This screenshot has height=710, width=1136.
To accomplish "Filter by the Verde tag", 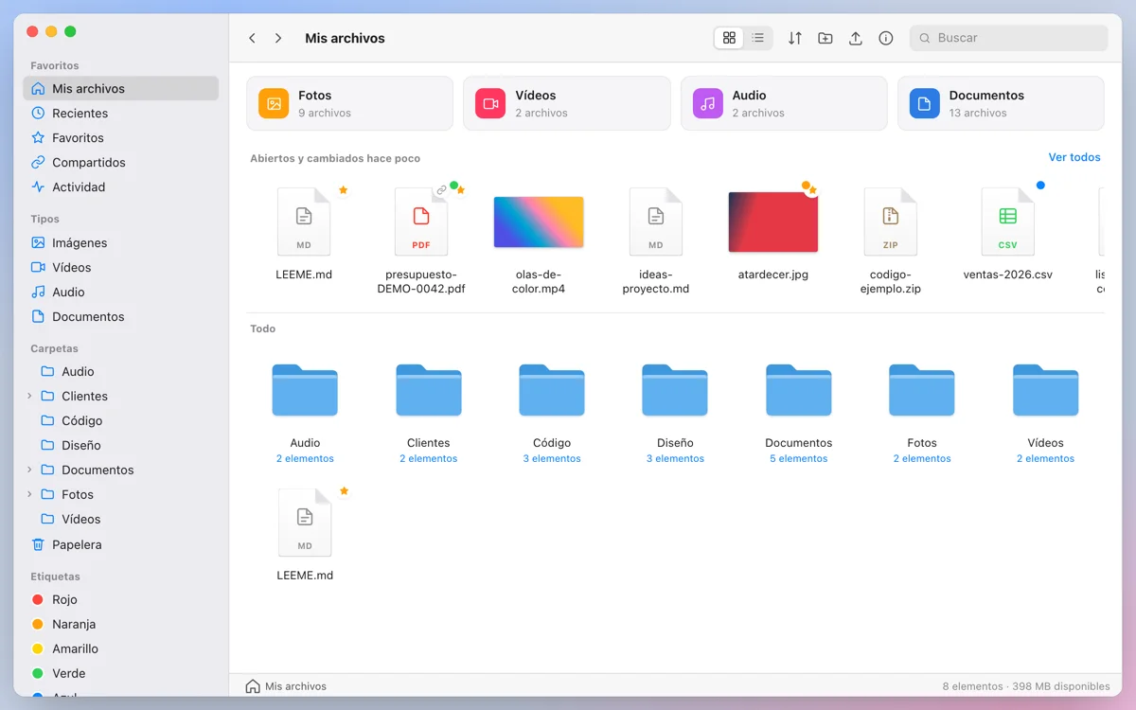I will point(121,673).
